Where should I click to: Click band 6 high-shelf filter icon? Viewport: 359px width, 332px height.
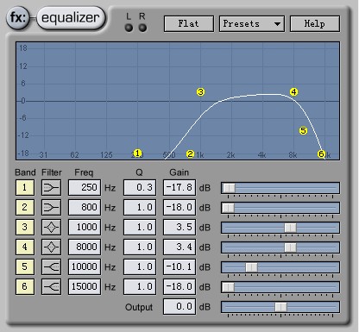click(51, 287)
